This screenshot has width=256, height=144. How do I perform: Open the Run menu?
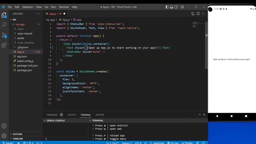click(53, 7)
